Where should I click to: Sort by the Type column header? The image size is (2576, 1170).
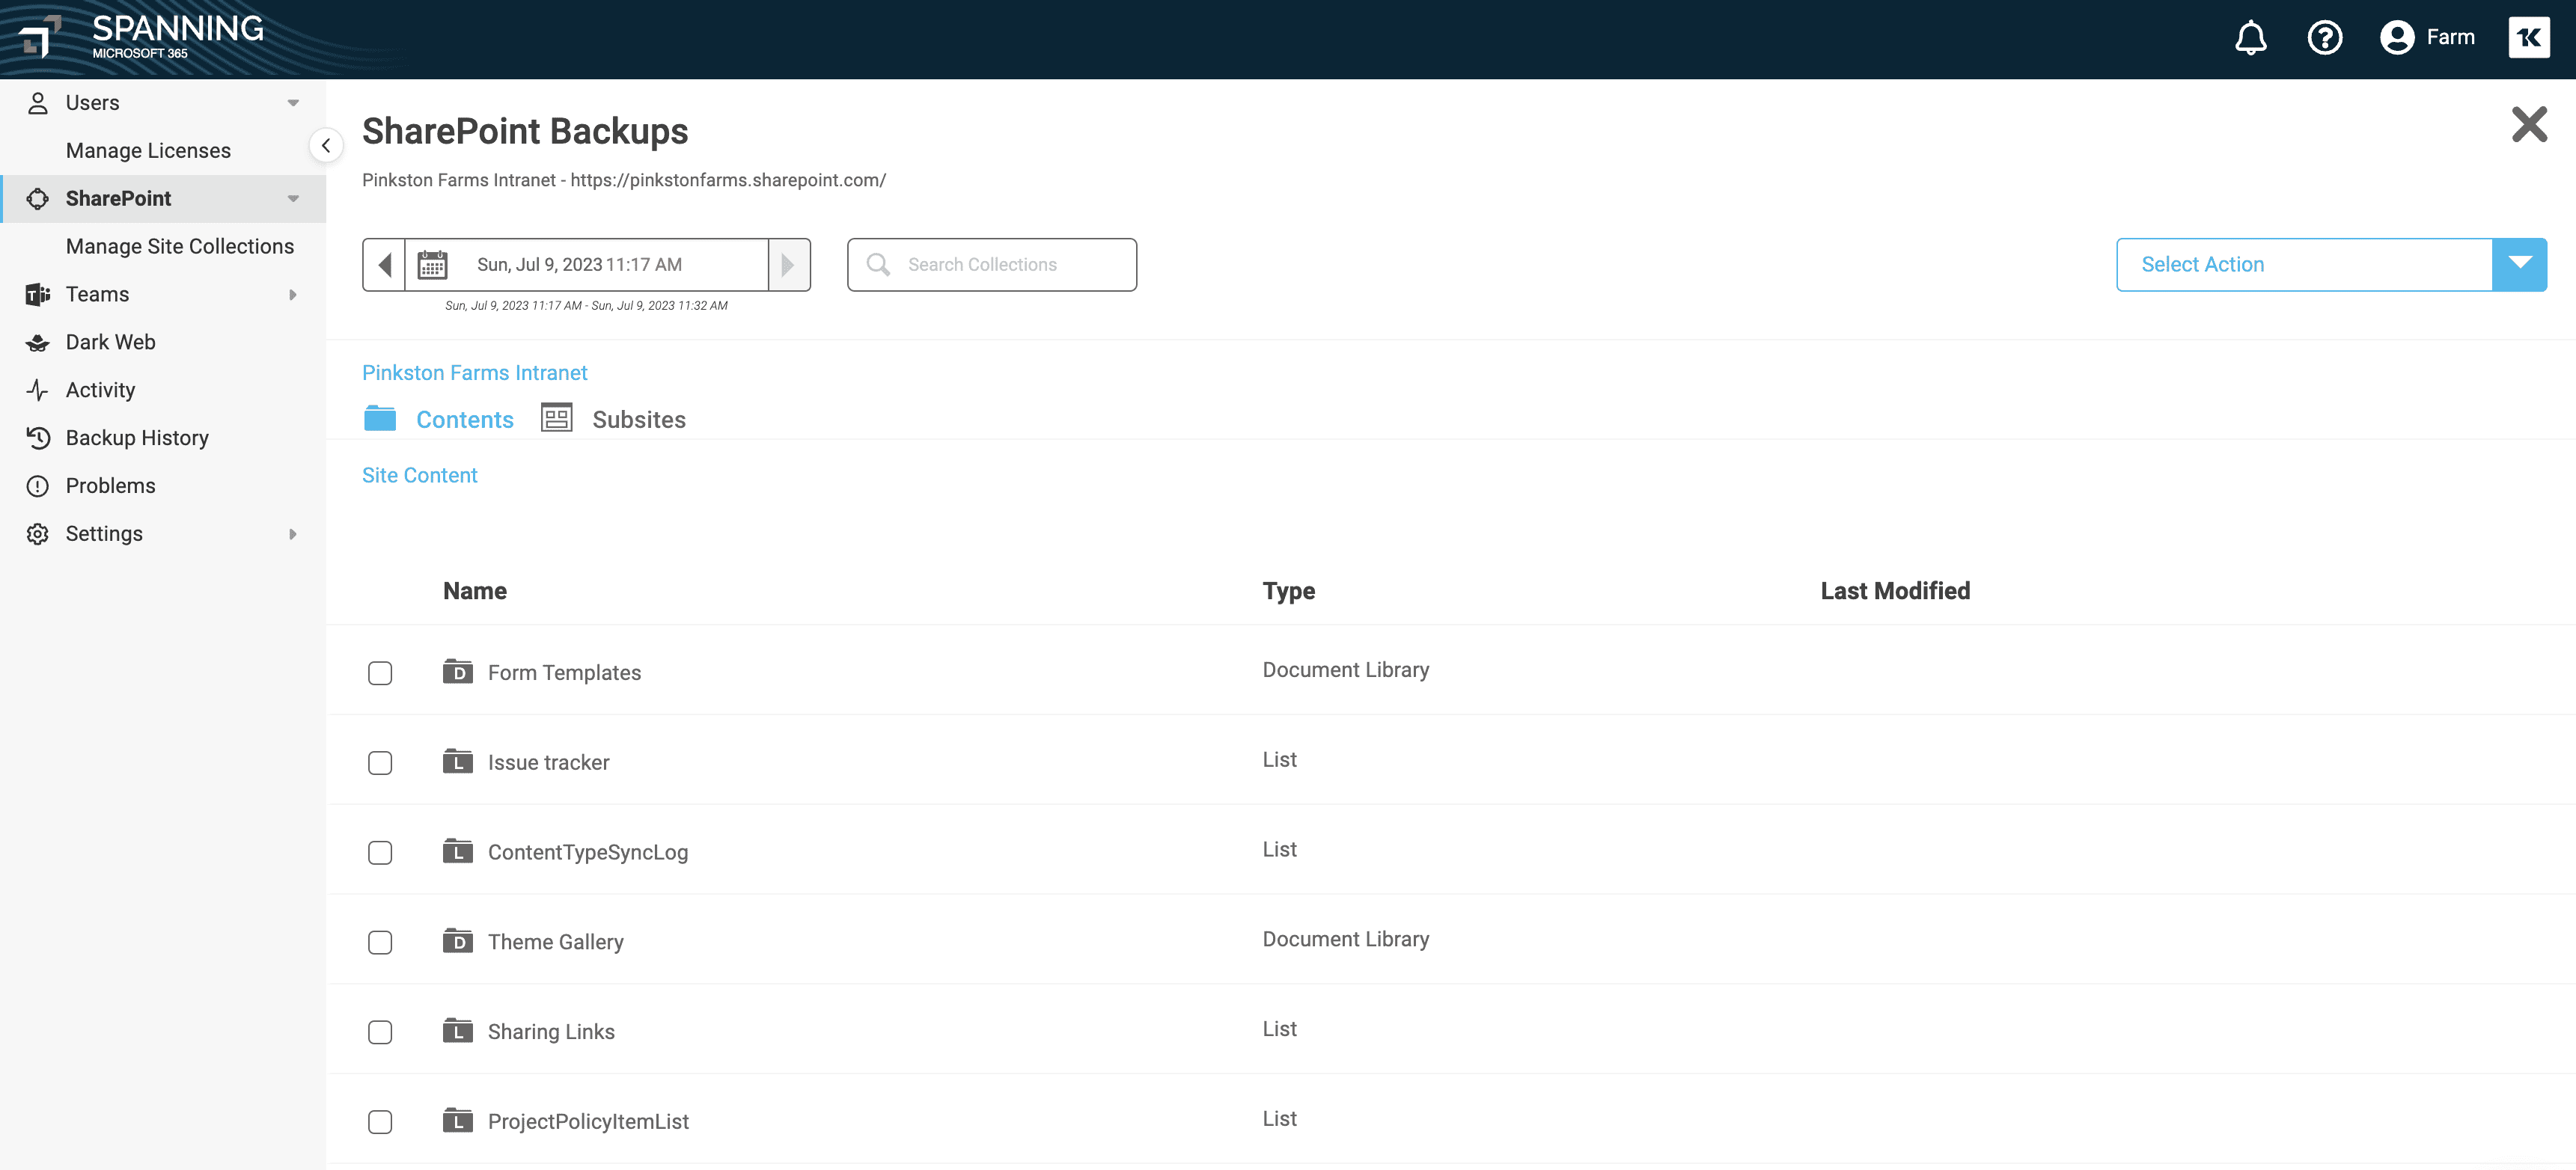(1289, 592)
